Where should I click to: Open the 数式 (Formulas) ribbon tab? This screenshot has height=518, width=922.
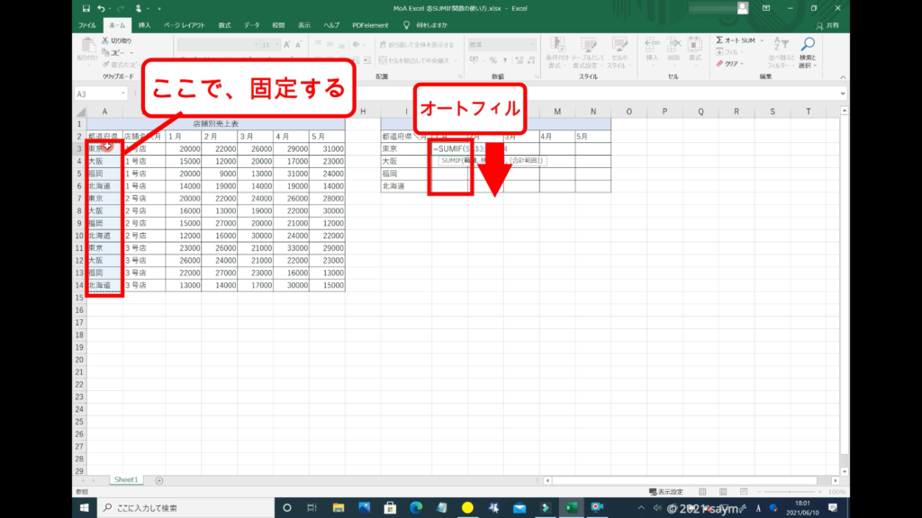click(x=225, y=25)
